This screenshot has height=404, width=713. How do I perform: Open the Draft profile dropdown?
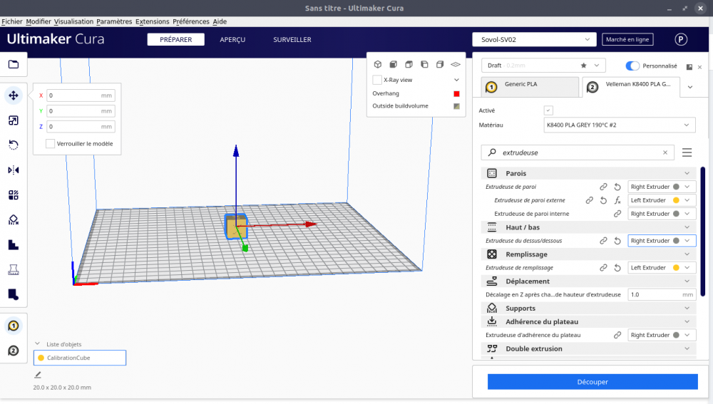pyautogui.click(x=543, y=66)
